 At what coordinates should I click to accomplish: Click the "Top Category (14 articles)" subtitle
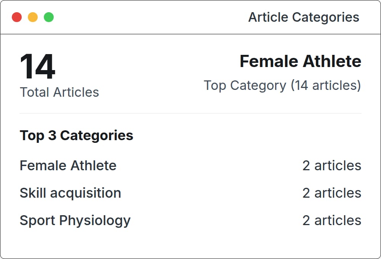coord(282,85)
